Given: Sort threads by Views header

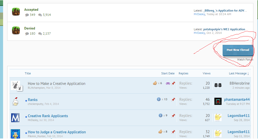Looking at the screenshot, I should 206,73.
